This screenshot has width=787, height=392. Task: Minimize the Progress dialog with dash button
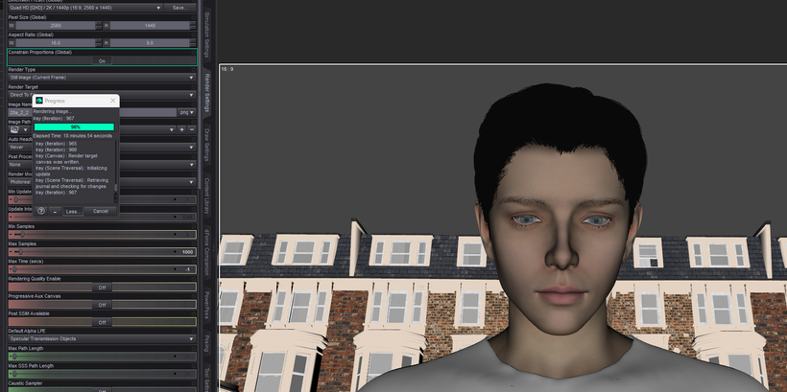click(x=55, y=211)
